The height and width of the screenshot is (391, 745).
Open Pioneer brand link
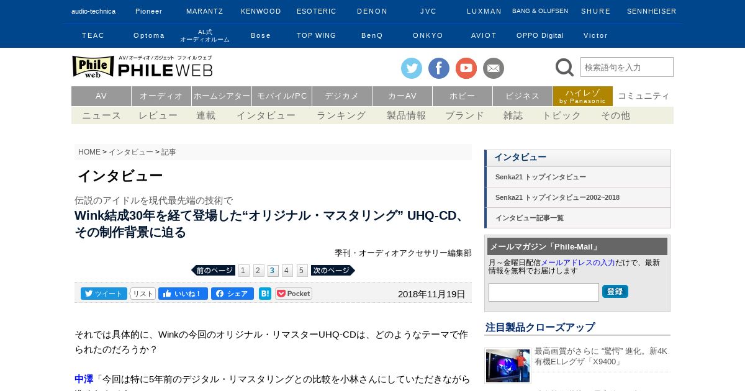(149, 11)
